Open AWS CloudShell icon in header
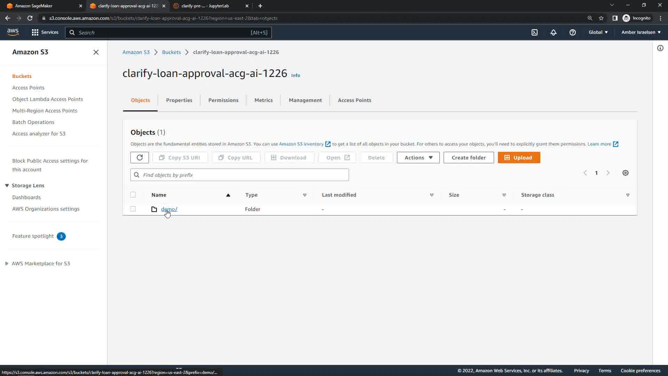This screenshot has height=376, width=668. tap(534, 32)
